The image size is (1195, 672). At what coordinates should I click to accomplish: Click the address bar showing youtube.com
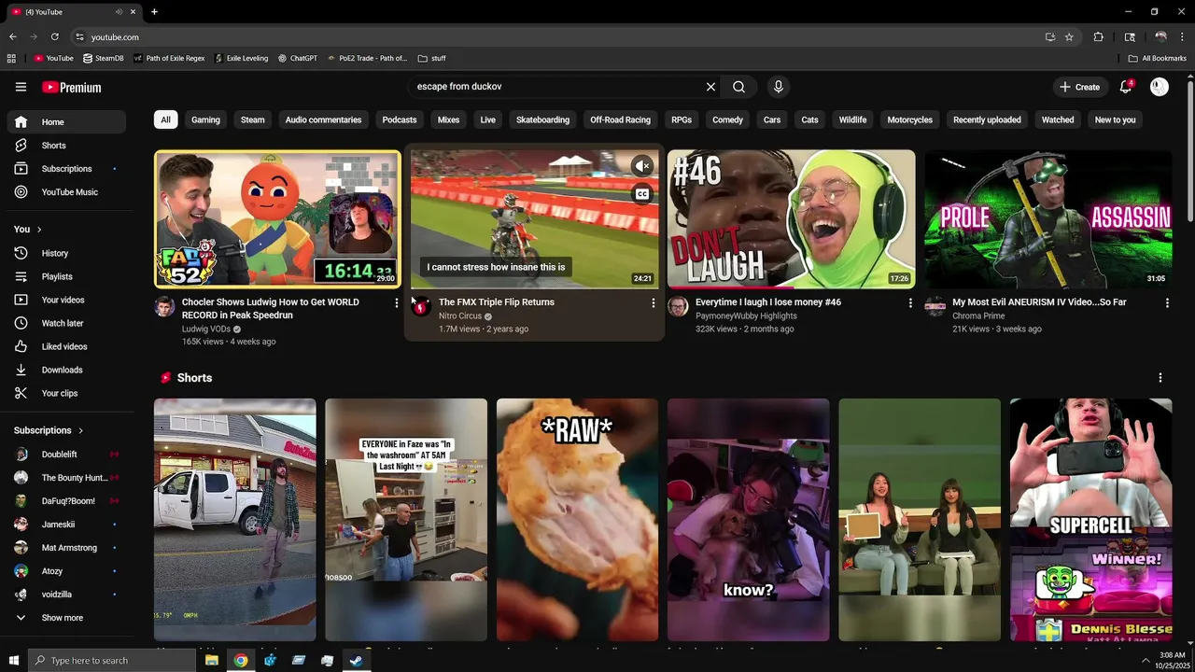pyautogui.click(x=560, y=36)
